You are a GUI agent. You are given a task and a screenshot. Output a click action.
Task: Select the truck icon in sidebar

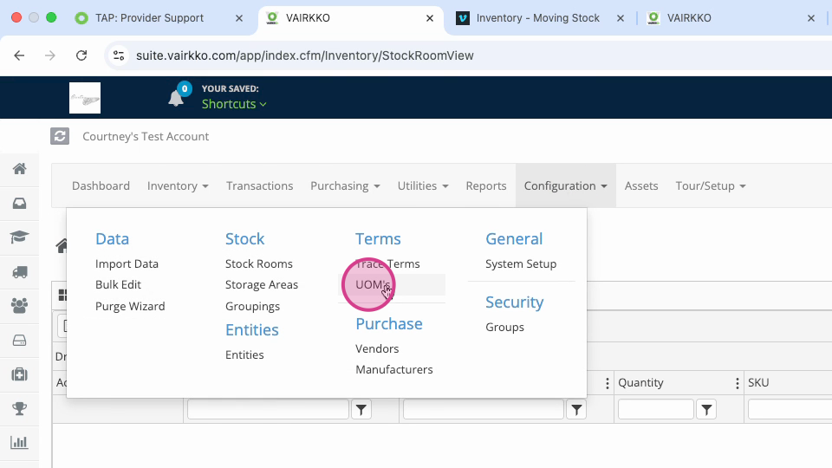[x=20, y=272]
